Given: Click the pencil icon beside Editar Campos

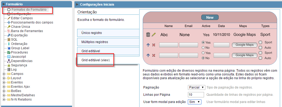Looking at the screenshot, I should pyautogui.click(x=9, y=18).
